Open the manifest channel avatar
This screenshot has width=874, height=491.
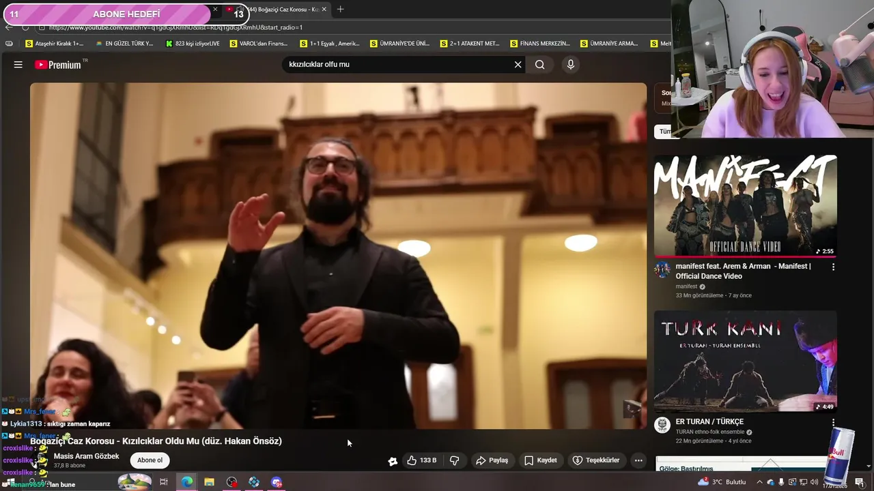[662, 269]
